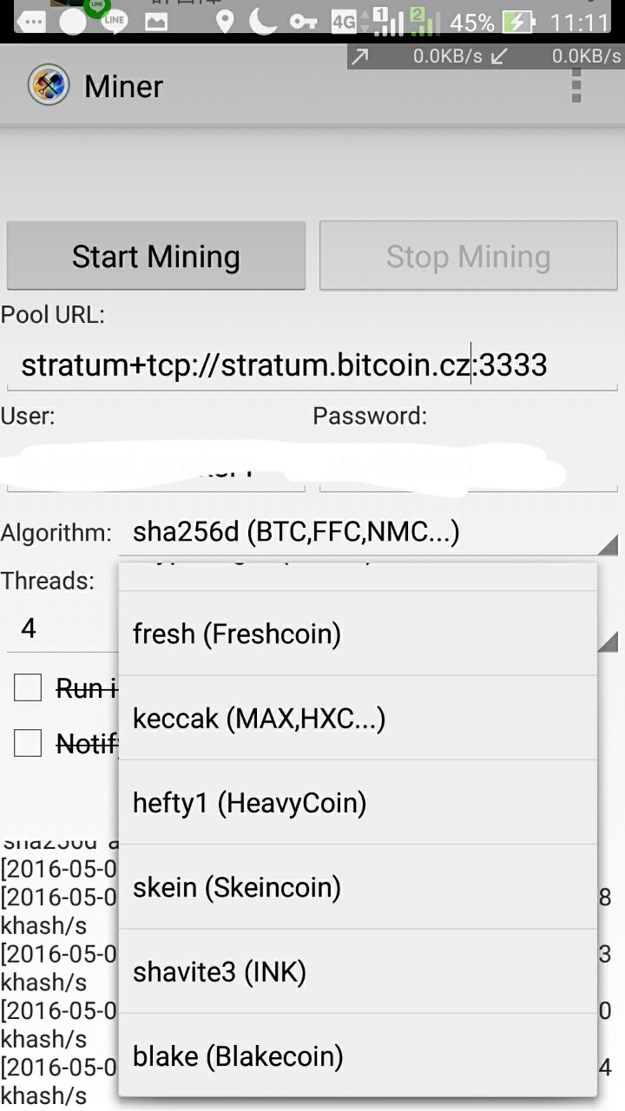Toggle the Notify checkbox
The height and width of the screenshot is (1111, 625).
(28, 743)
